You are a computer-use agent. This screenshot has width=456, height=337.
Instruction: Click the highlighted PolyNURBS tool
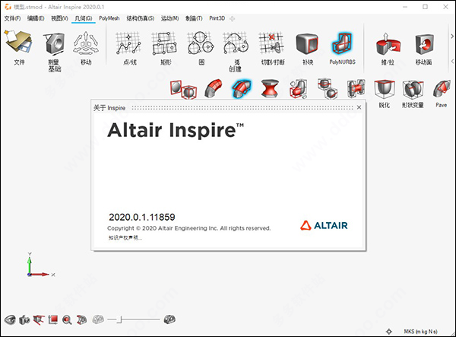[x=342, y=43]
